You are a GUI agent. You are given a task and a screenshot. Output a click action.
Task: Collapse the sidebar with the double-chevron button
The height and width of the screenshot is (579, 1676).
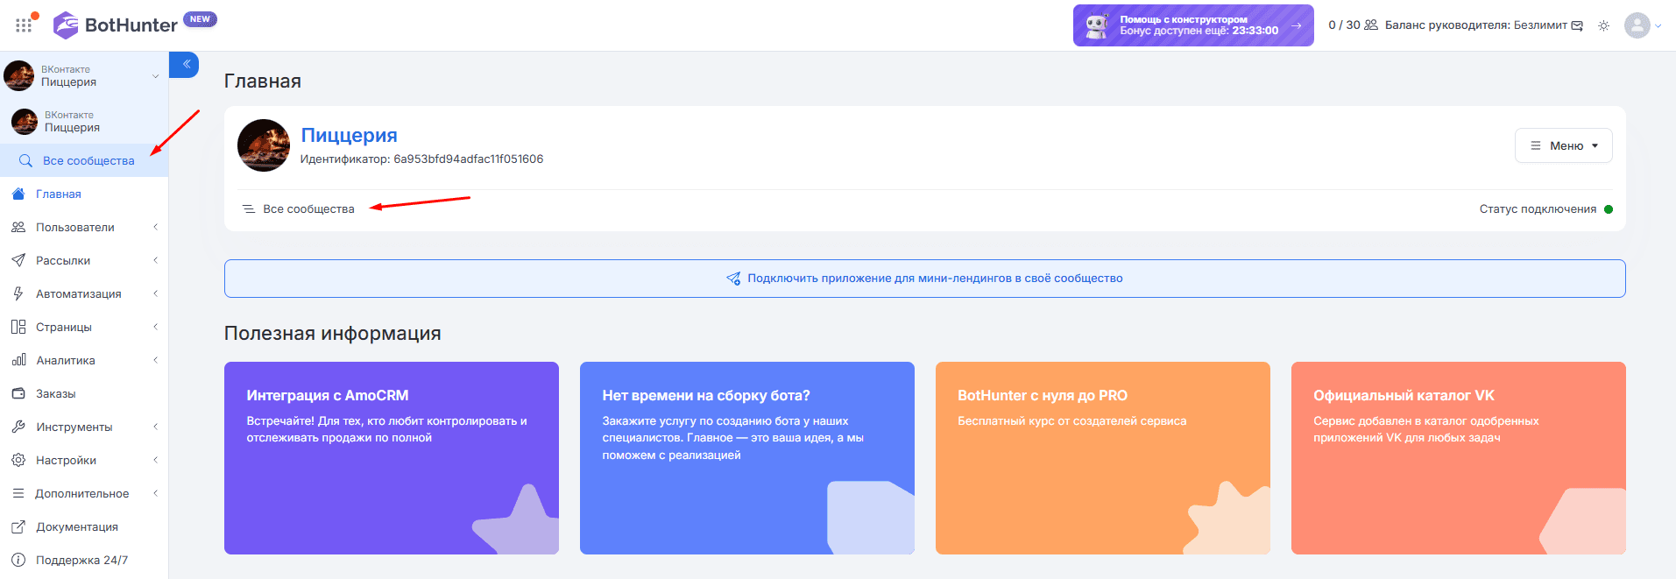[x=185, y=64]
